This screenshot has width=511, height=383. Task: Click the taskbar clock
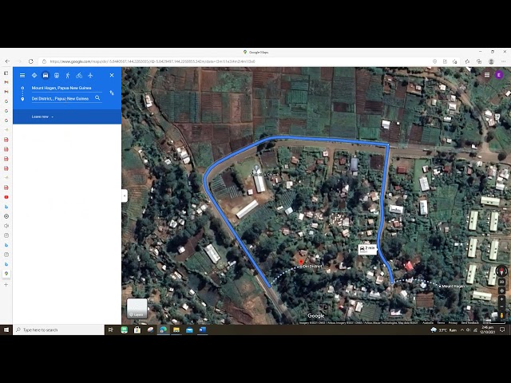tap(488, 330)
